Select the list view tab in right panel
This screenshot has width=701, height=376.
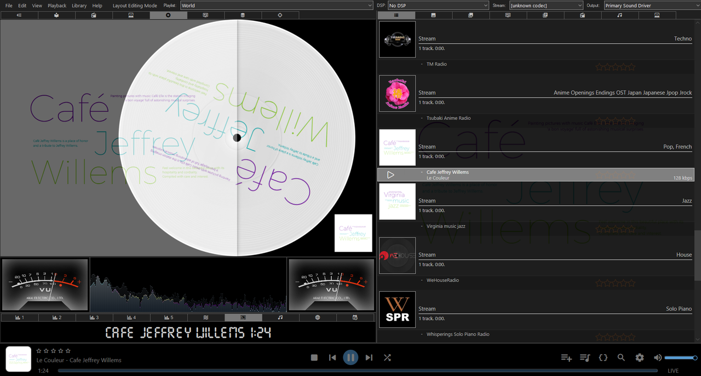click(x=396, y=15)
